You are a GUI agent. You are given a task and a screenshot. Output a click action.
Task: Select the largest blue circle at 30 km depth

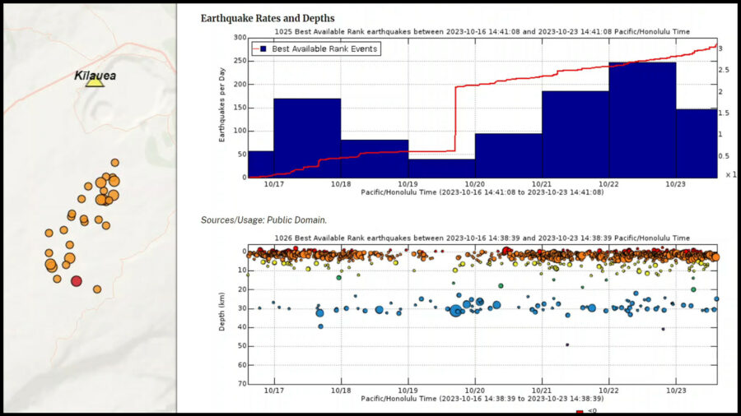(456, 310)
